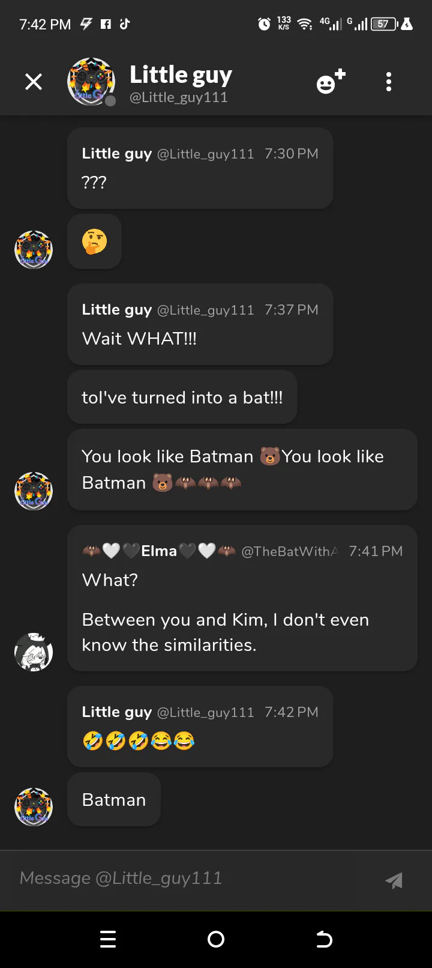Tap the avatar beside the Batman message
Image resolution: width=432 pixels, height=968 pixels.
[x=34, y=806]
